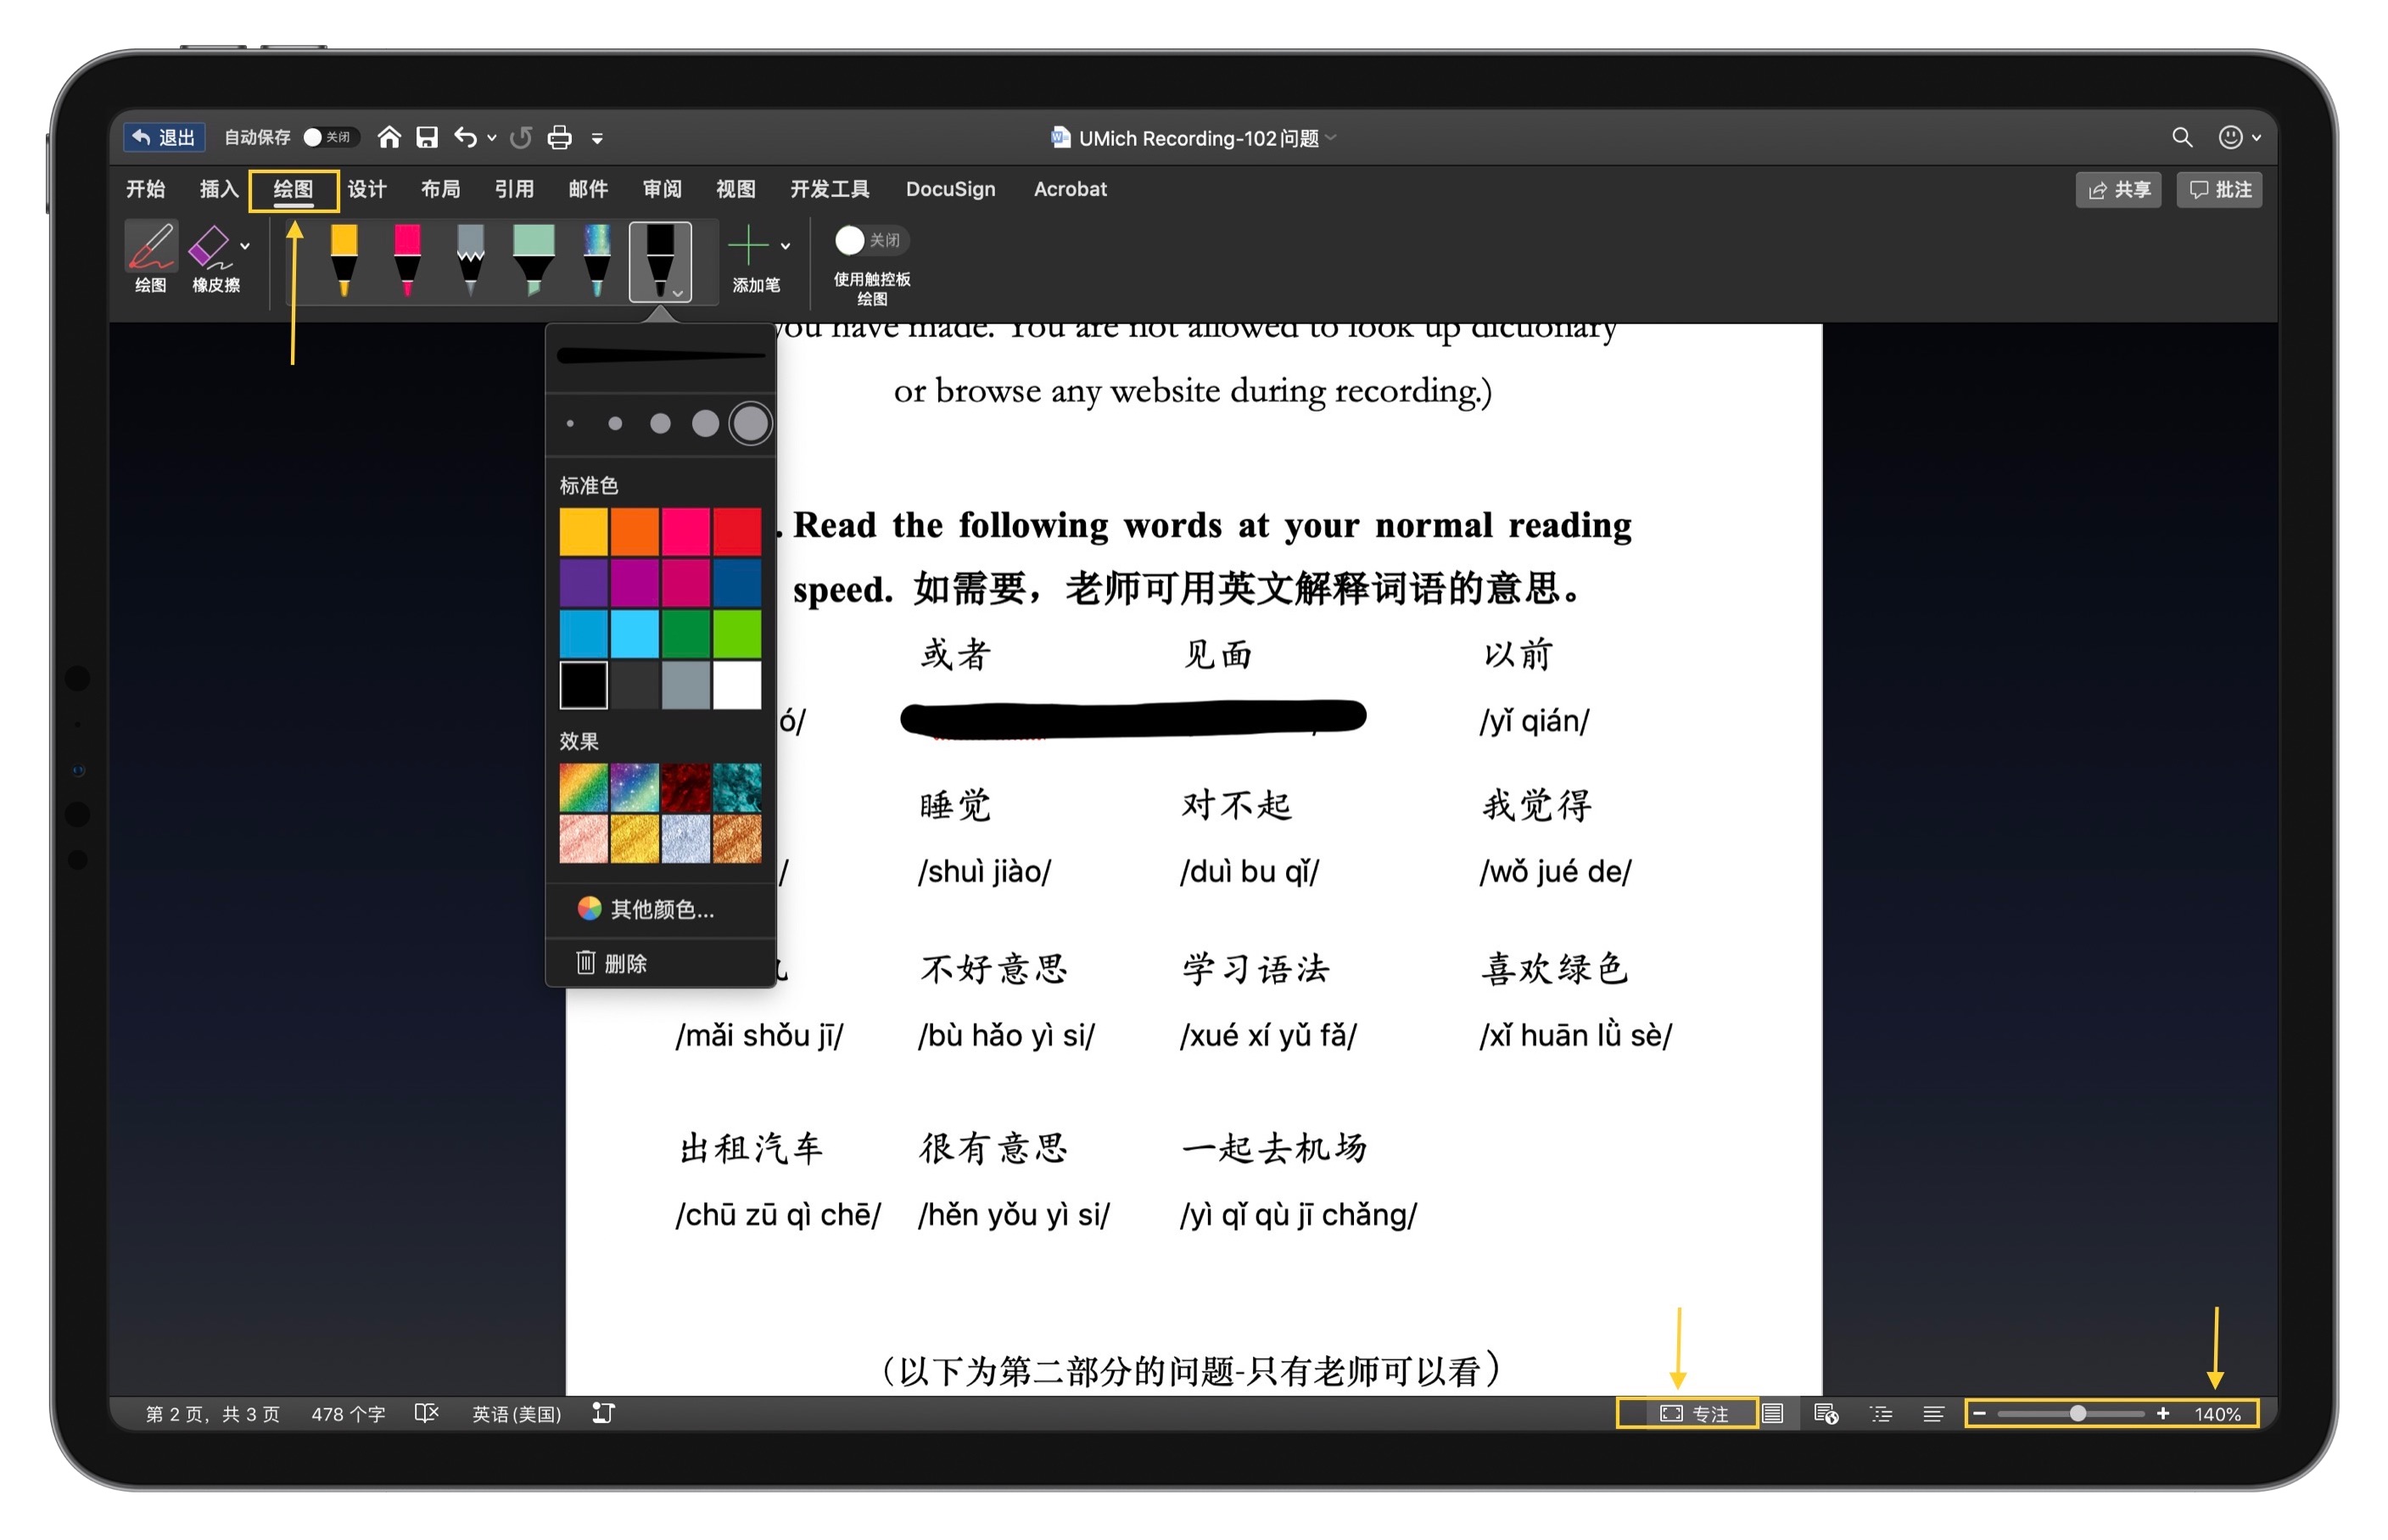Click the undo arrow icon
Image resolution: width=2388 pixels, height=1540 pixels.
tap(466, 136)
